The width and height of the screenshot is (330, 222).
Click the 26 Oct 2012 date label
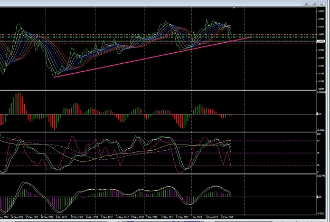coord(92,217)
